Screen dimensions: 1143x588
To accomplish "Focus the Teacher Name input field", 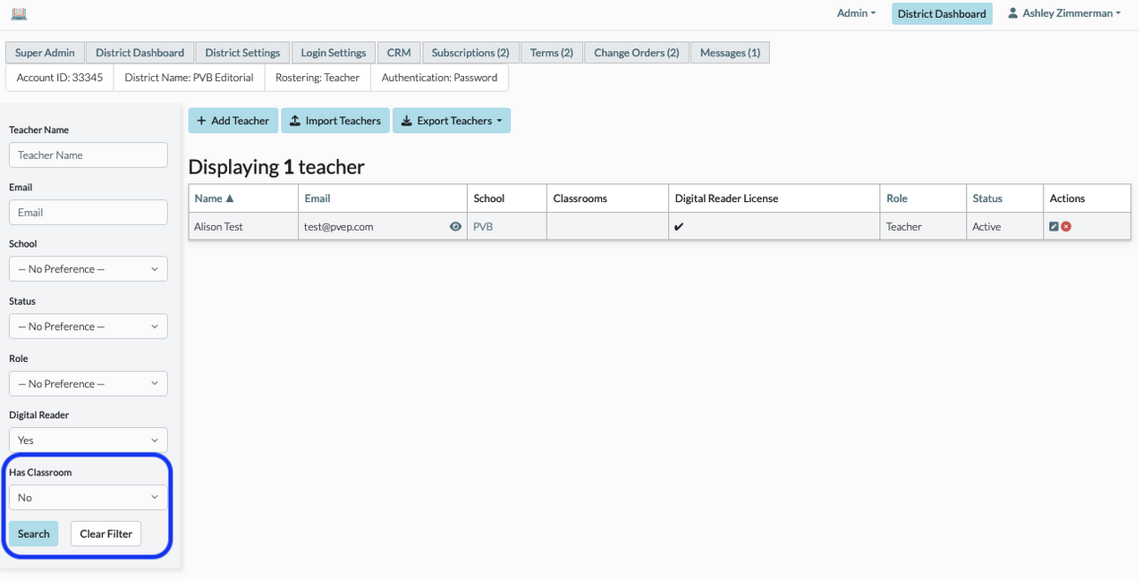I will coord(89,155).
